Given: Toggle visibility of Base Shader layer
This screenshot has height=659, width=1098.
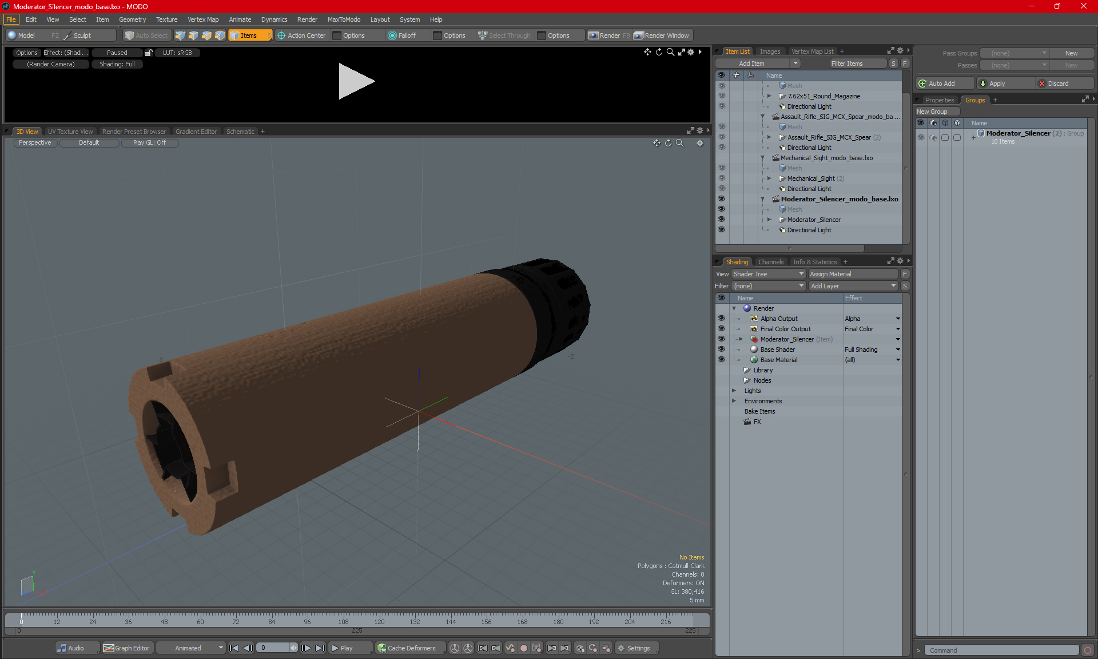Looking at the screenshot, I should click(722, 350).
